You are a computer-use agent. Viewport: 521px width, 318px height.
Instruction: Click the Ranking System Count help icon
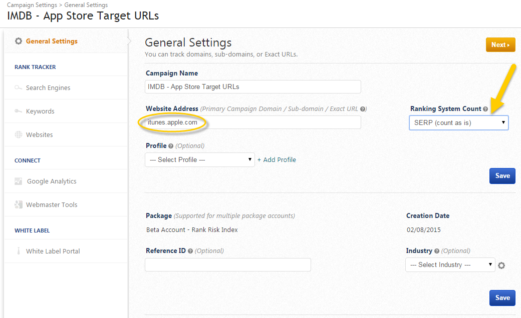485,109
